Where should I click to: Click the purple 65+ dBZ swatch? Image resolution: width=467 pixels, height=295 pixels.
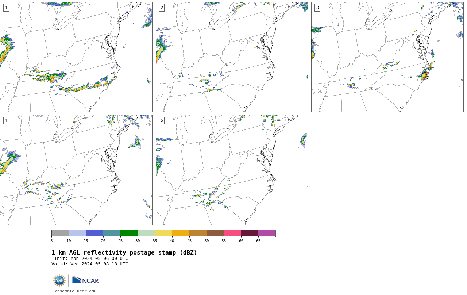coord(267,233)
